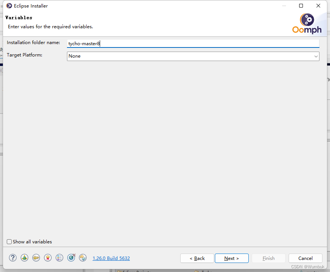Cancel the installer wizard

click(306, 258)
